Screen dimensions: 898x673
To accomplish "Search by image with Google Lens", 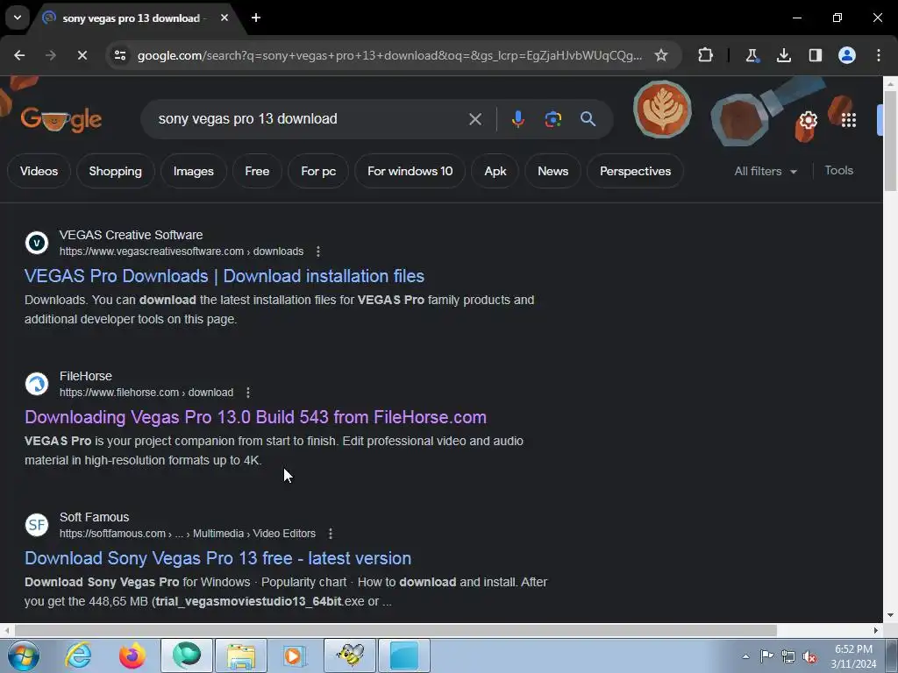I will coord(552,119).
